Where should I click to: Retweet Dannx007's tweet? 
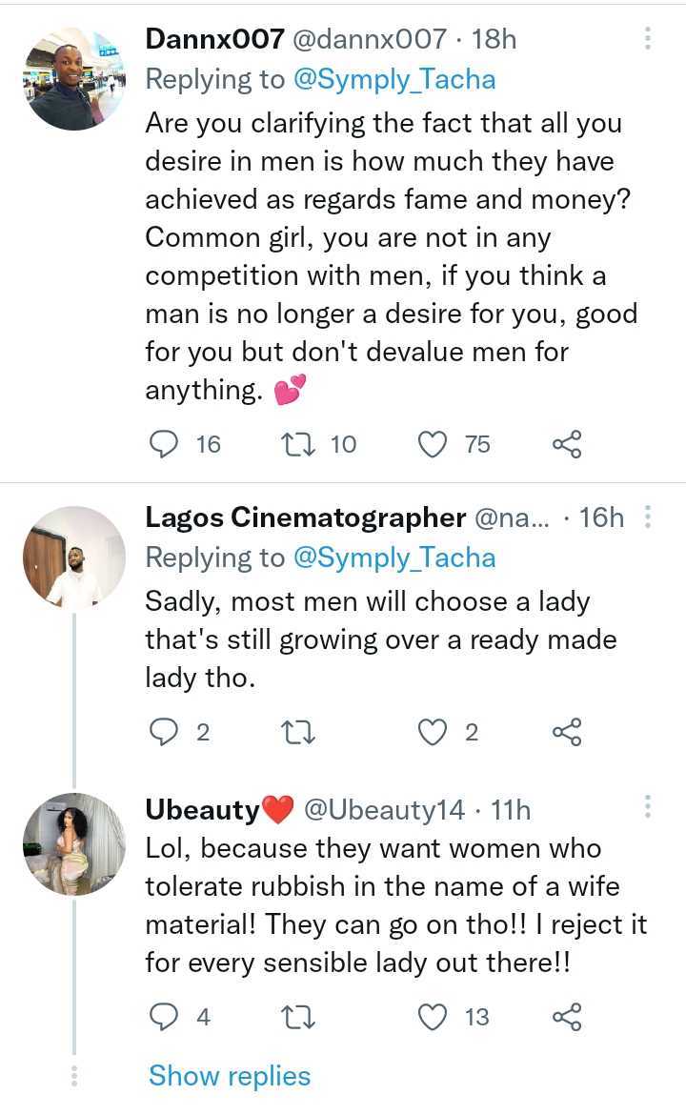(x=300, y=444)
